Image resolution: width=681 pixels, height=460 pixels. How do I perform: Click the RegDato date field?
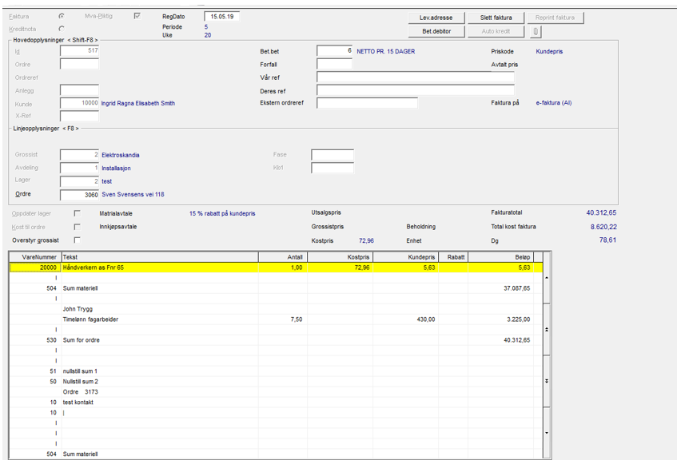pyautogui.click(x=221, y=16)
